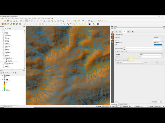Click Filter Legend icon in Layers panel
The height and width of the screenshot is (123, 165).
tap(8, 73)
